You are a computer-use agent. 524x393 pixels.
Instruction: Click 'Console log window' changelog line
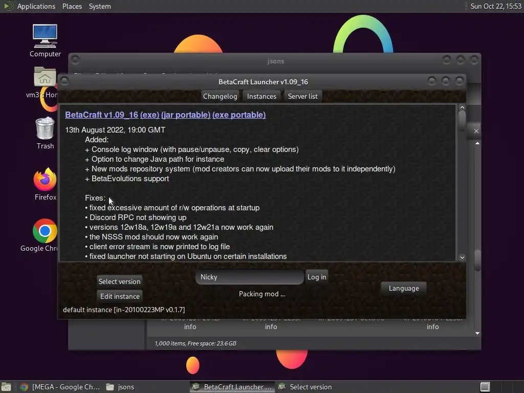(192, 150)
